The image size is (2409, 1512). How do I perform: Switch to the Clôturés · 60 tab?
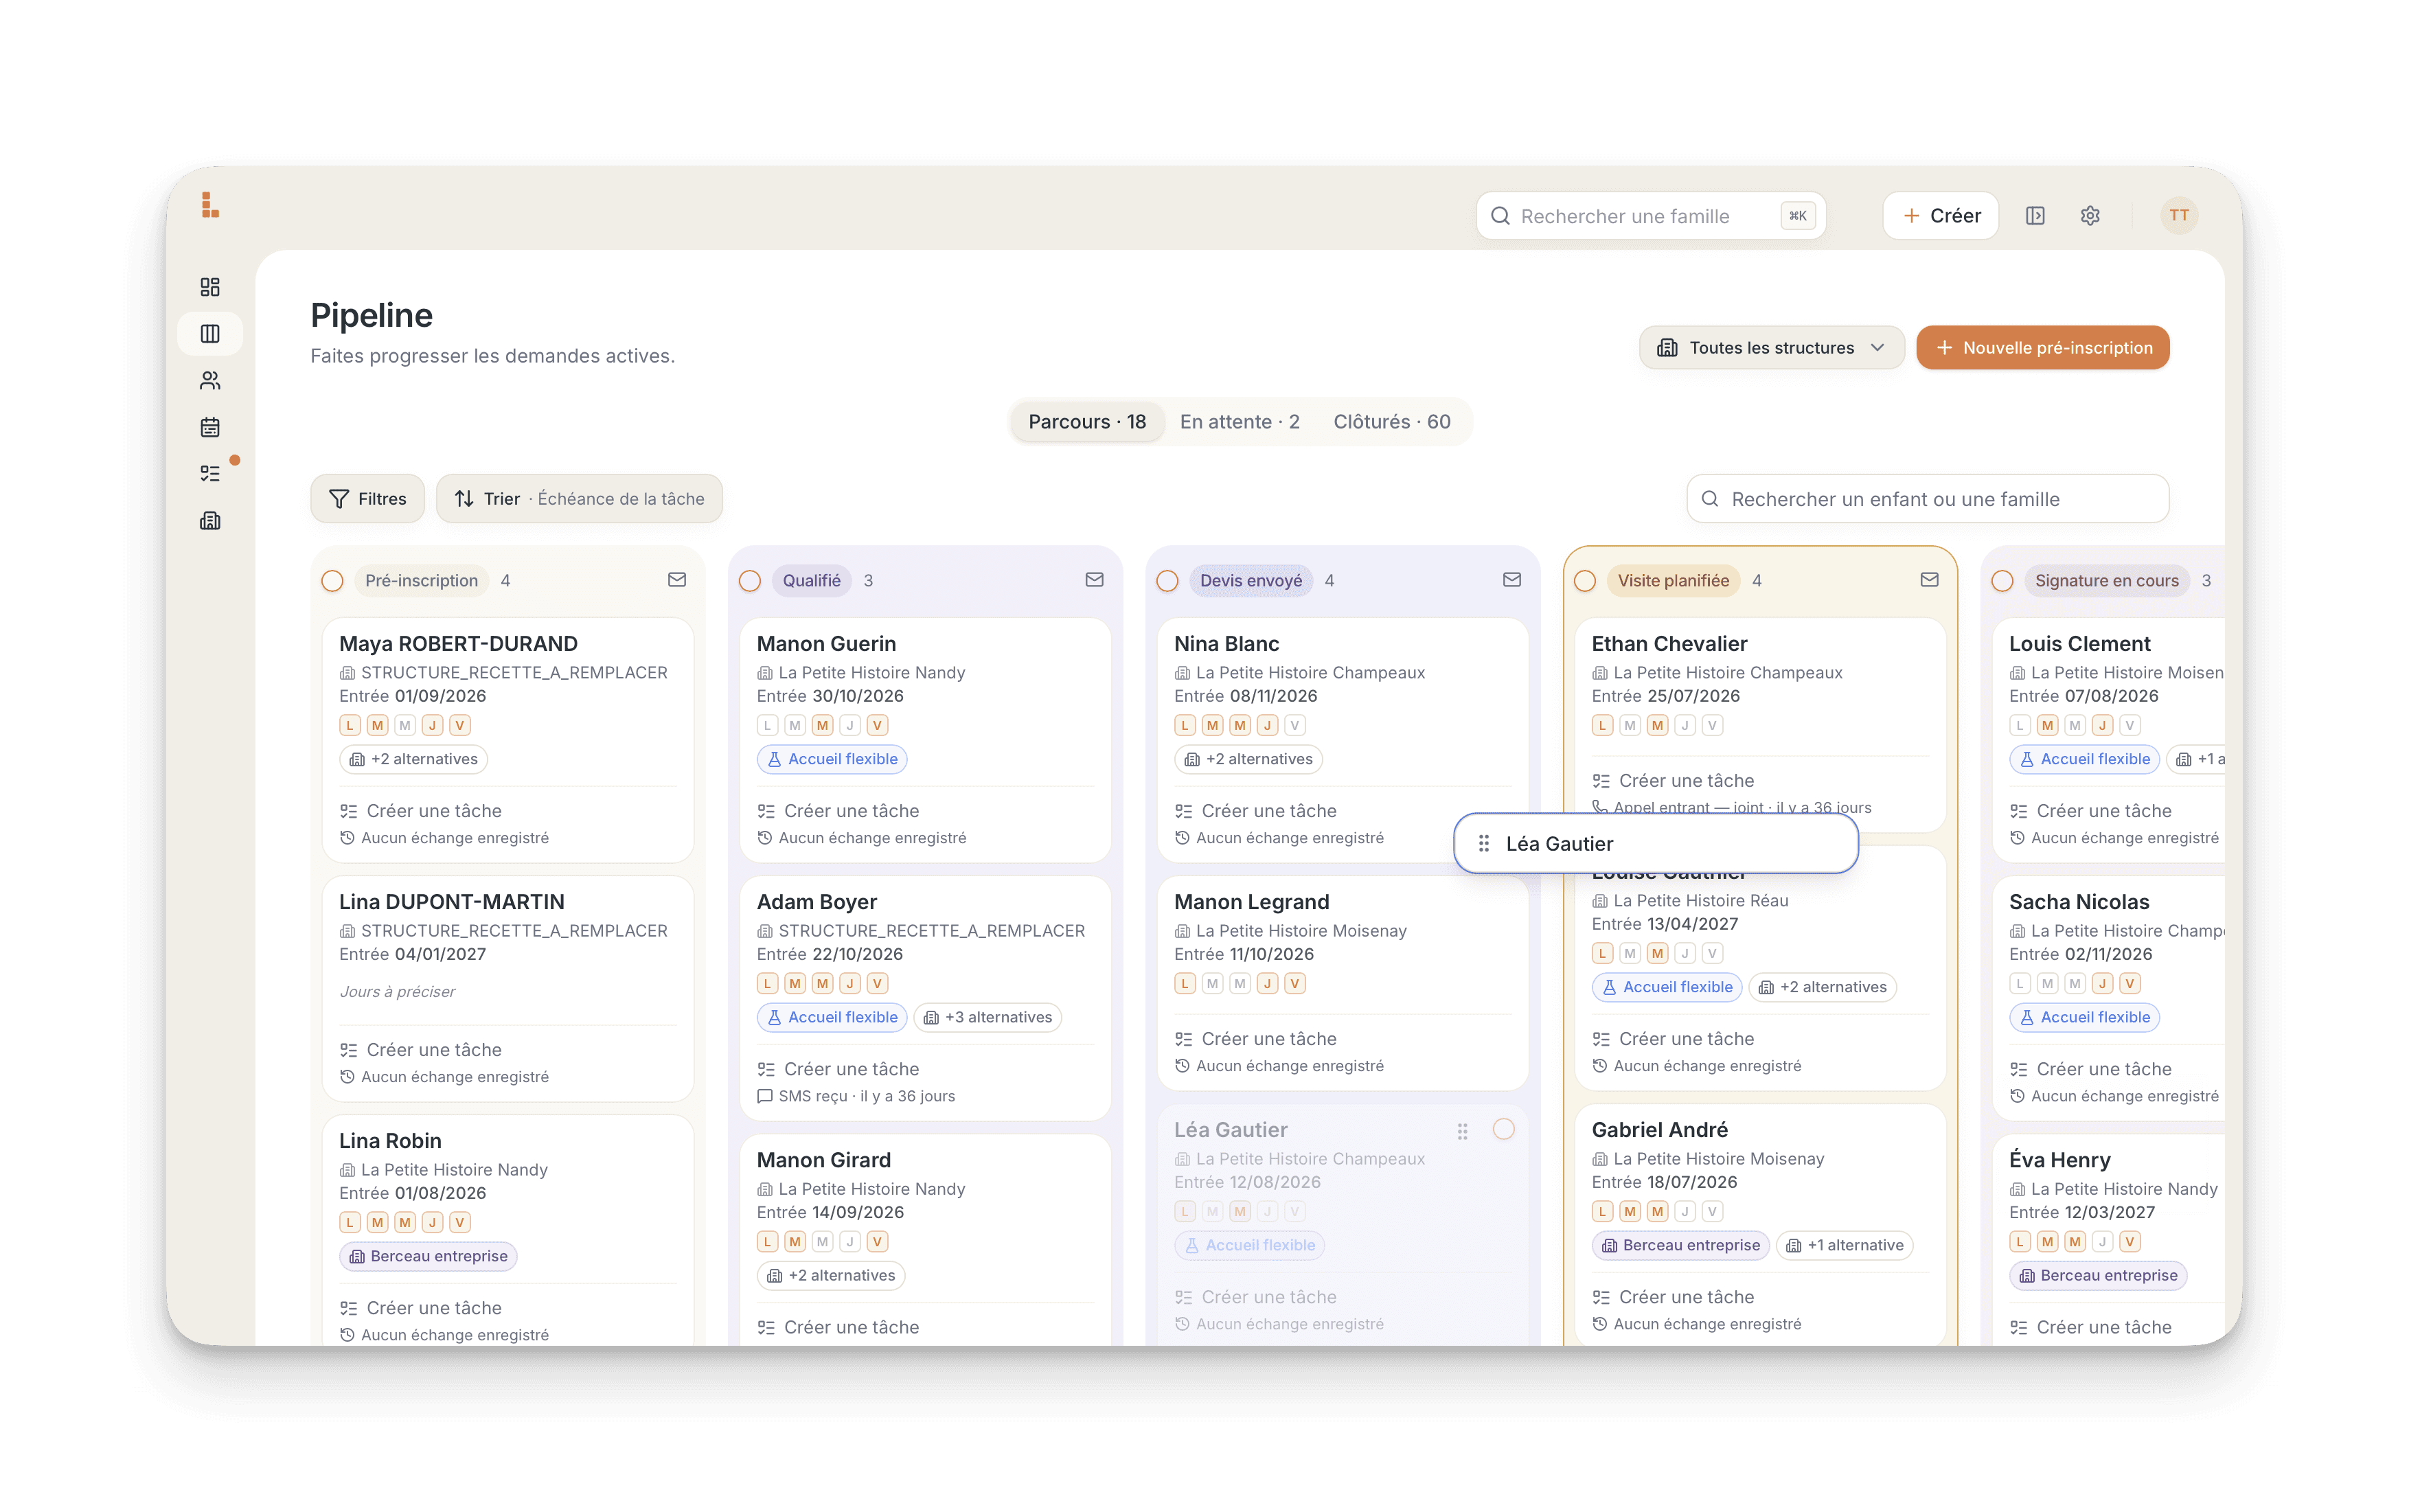[x=1391, y=422]
